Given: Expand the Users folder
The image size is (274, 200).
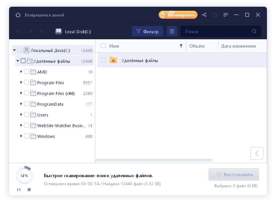Looking at the screenshot, I should [21, 114].
